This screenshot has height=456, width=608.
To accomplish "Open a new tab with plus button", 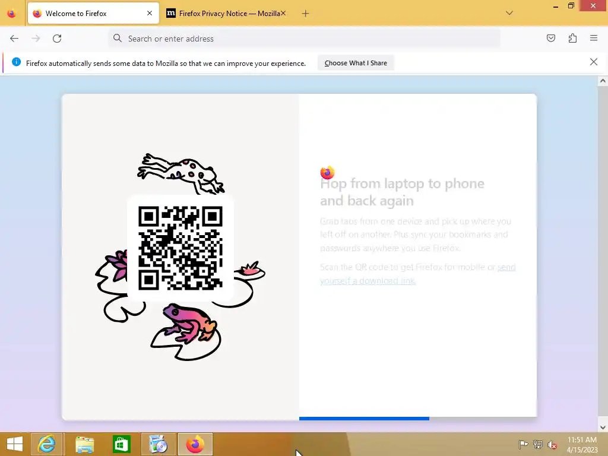I will click(x=306, y=14).
